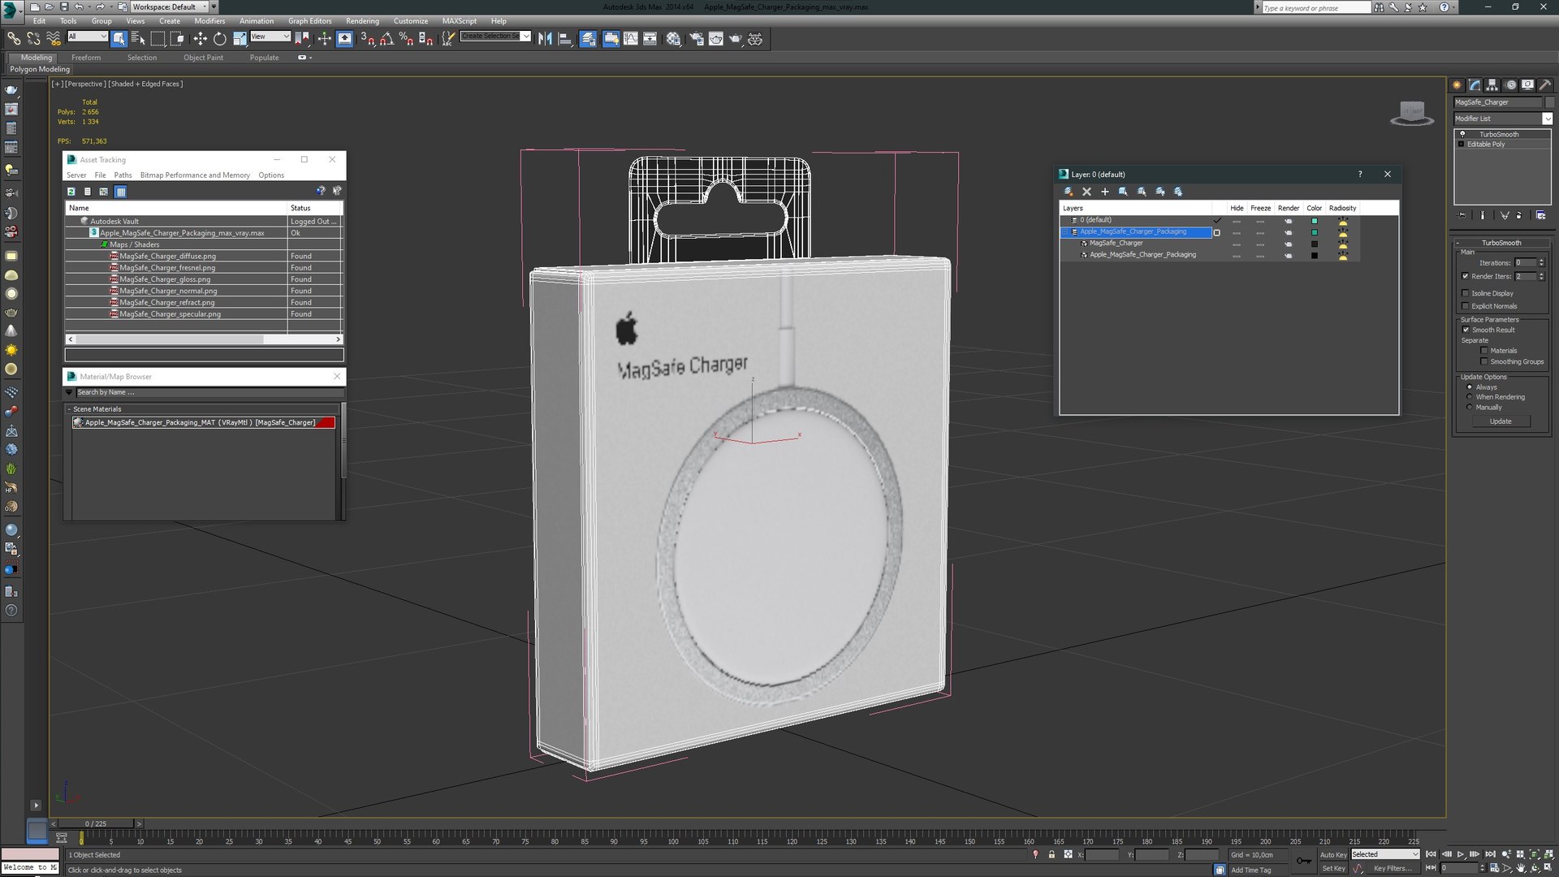Image resolution: width=1559 pixels, height=877 pixels.
Task: Add selected objects to layer plus icon
Action: pos(1104,192)
